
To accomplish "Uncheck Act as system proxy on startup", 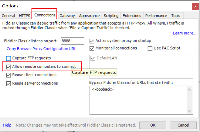I will click(x=92, y=41).
